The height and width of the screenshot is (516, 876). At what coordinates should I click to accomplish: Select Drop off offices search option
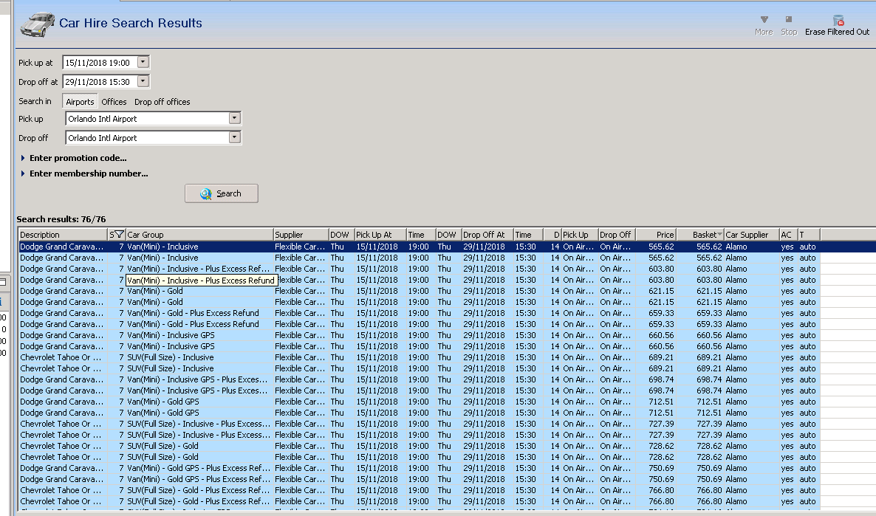pyautogui.click(x=162, y=102)
